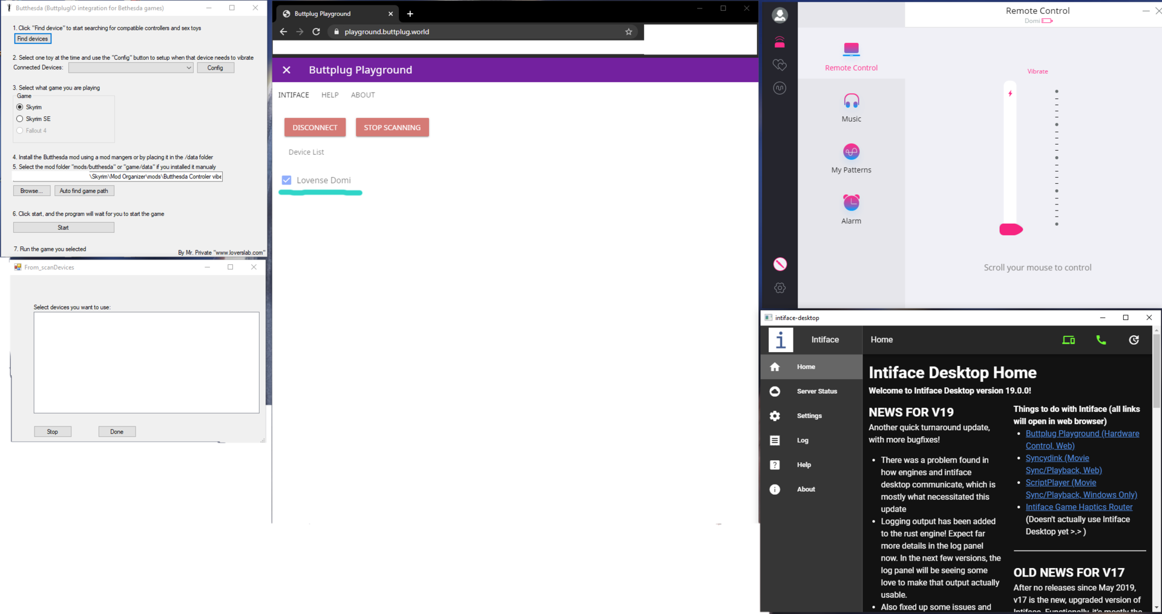Open Help in Intiface sidebar
Image resolution: width=1162 pixels, height=614 pixels.
pyautogui.click(x=811, y=465)
